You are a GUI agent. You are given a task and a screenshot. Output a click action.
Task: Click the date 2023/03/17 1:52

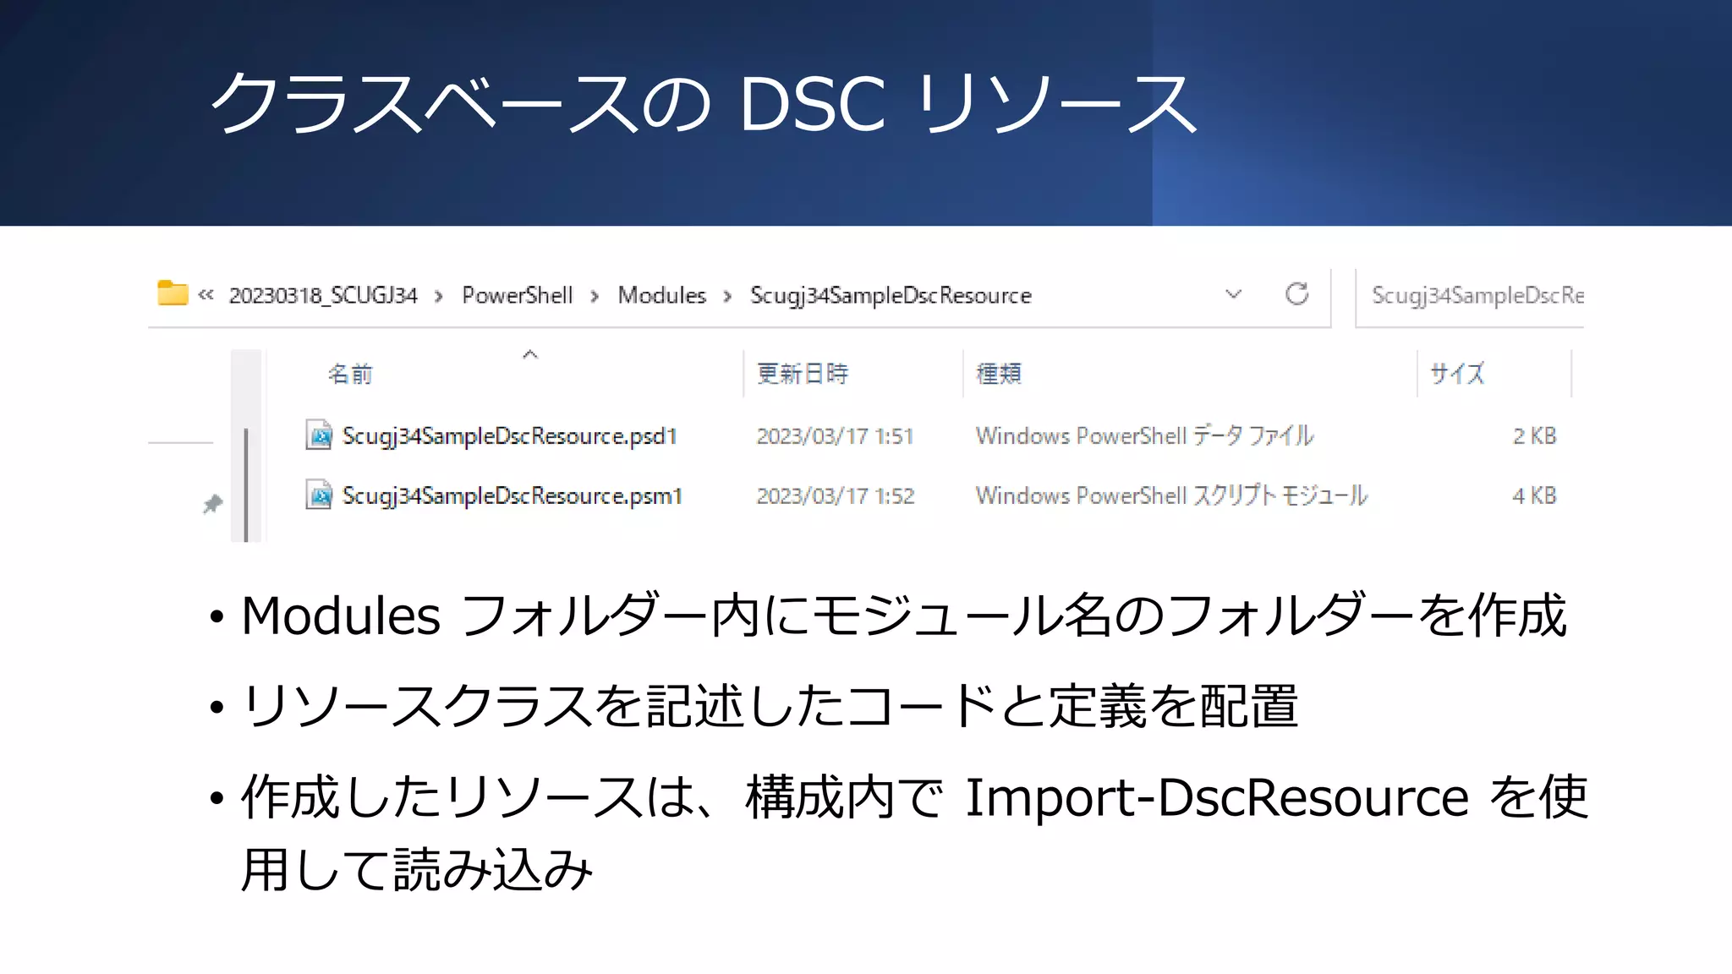836,495
